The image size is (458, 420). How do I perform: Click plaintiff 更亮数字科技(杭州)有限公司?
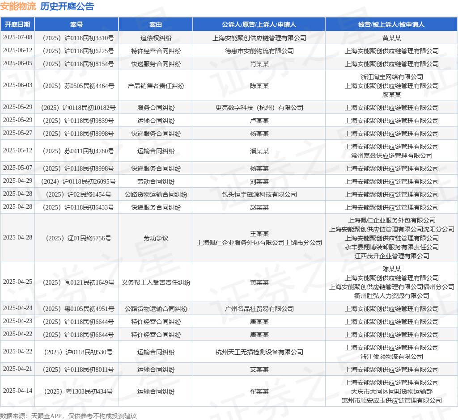(259, 108)
